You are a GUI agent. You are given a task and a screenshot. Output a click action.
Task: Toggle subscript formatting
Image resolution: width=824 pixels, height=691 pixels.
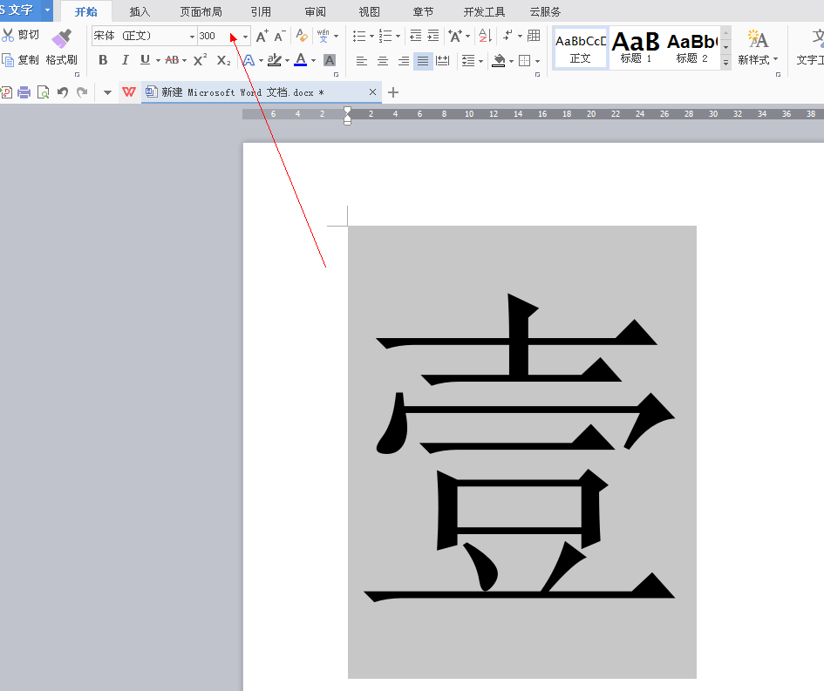[x=223, y=60]
